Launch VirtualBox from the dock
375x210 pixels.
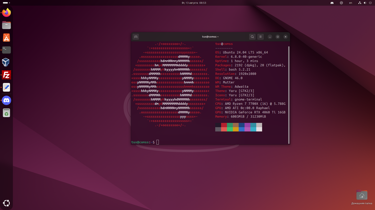(x=6, y=62)
